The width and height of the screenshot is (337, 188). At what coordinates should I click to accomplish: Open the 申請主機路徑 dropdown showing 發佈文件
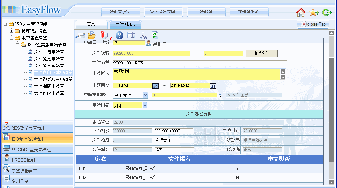tap(145, 95)
